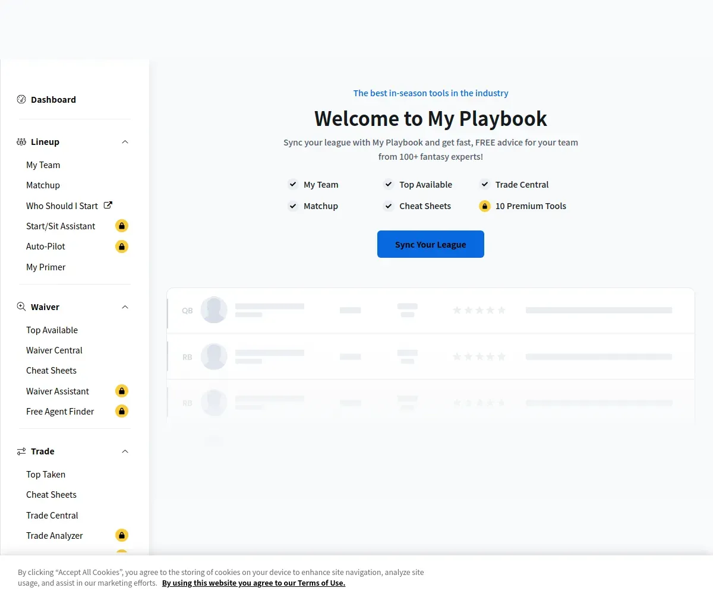
Task: Click the star rating in the QB row
Action: click(x=479, y=310)
